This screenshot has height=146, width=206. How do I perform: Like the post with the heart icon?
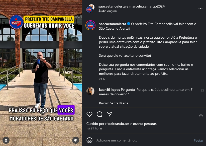pos(89,114)
